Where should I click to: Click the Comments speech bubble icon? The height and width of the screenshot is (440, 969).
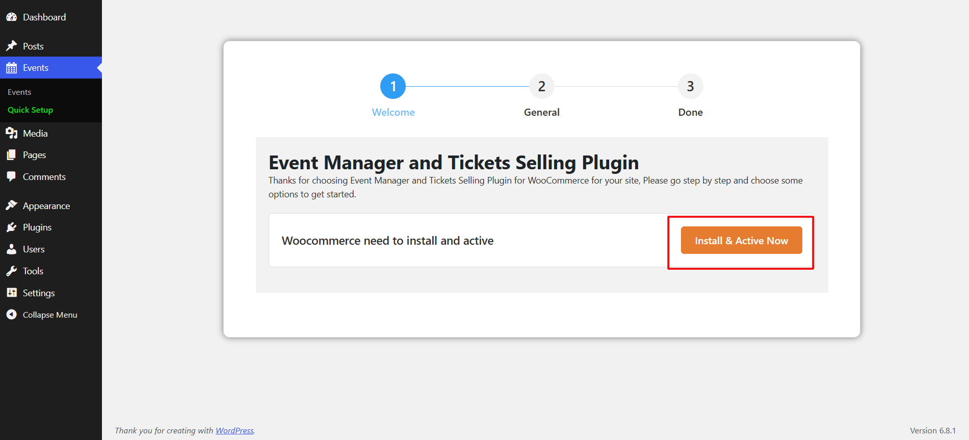11,177
